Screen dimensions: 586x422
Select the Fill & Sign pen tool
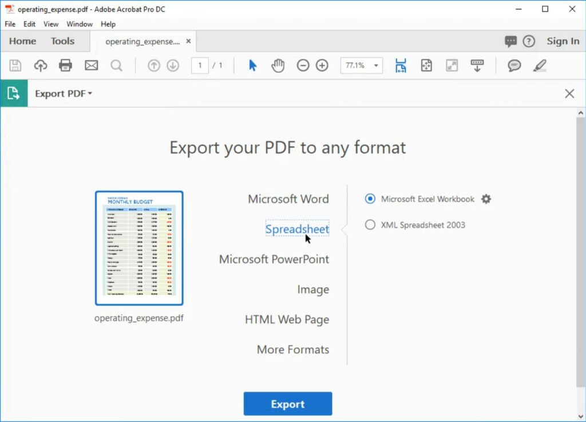pos(539,65)
